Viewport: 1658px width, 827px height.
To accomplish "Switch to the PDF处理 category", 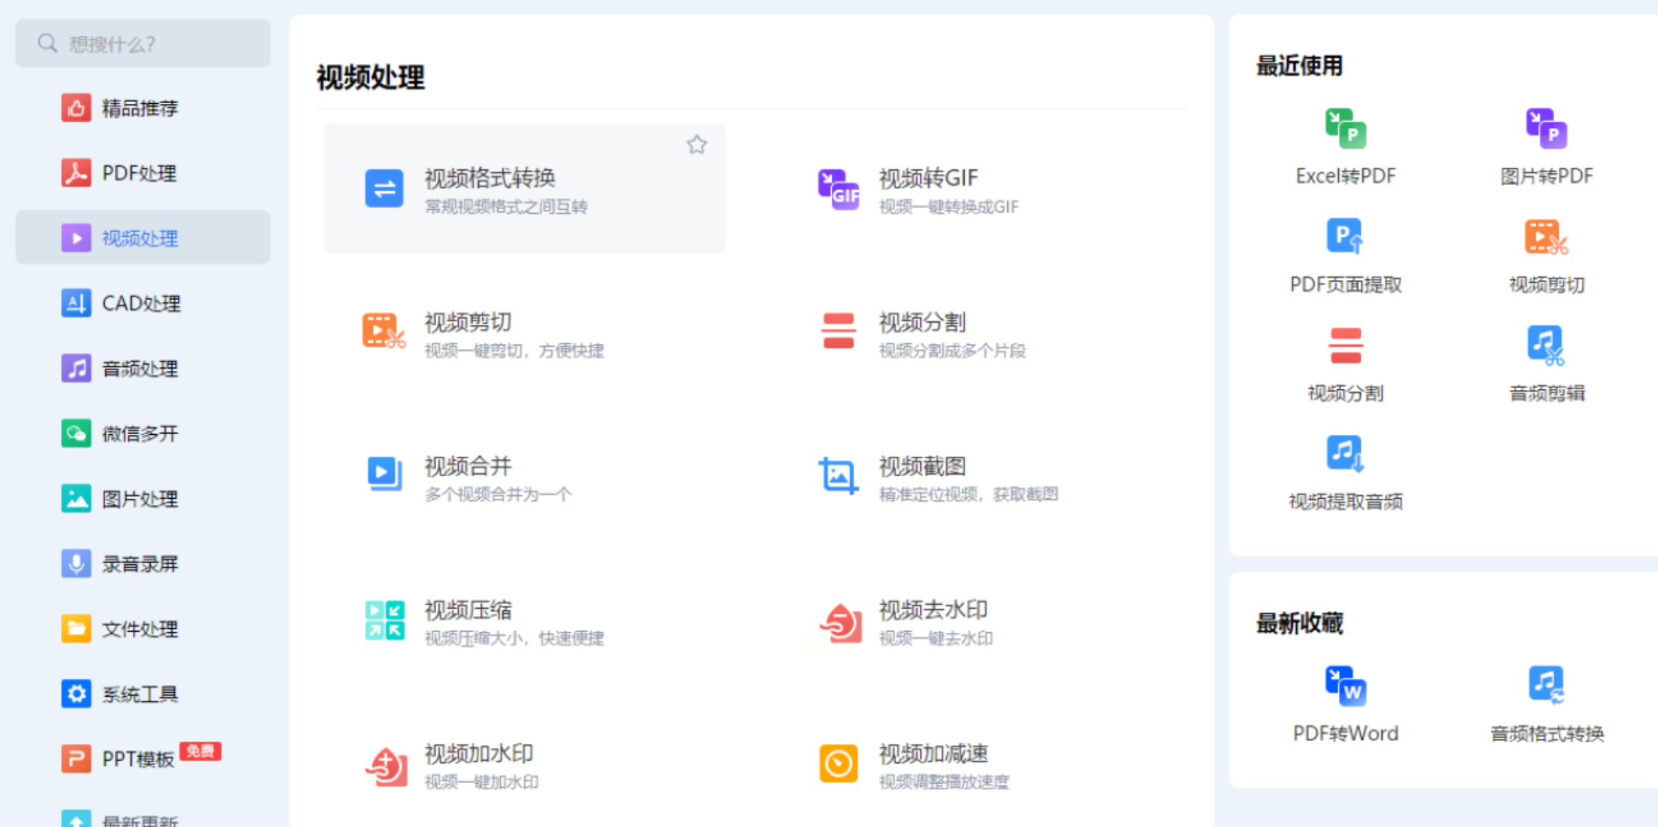I will click(140, 173).
